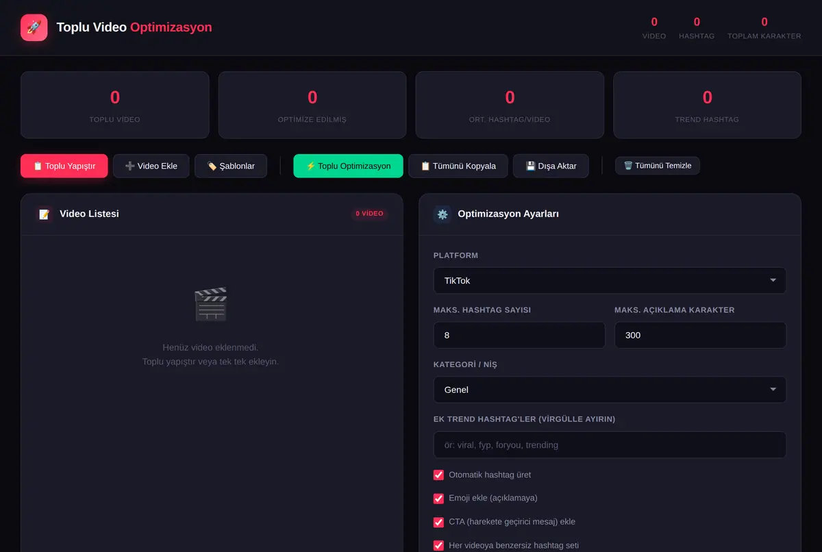This screenshot has height=552, width=822.
Task: Uncheck Her videoya benzersiz hashtag seti
Action: 439,546
